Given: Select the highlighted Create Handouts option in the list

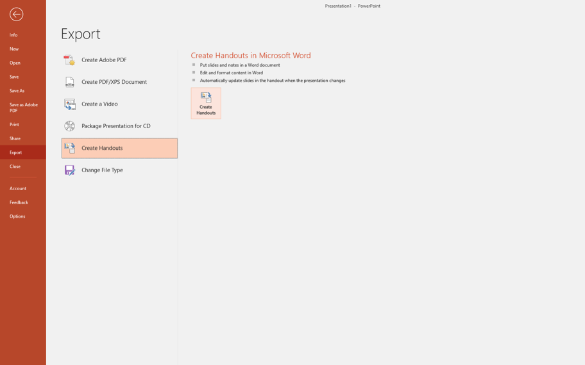Looking at the screenshot, I should coord(119,148).
